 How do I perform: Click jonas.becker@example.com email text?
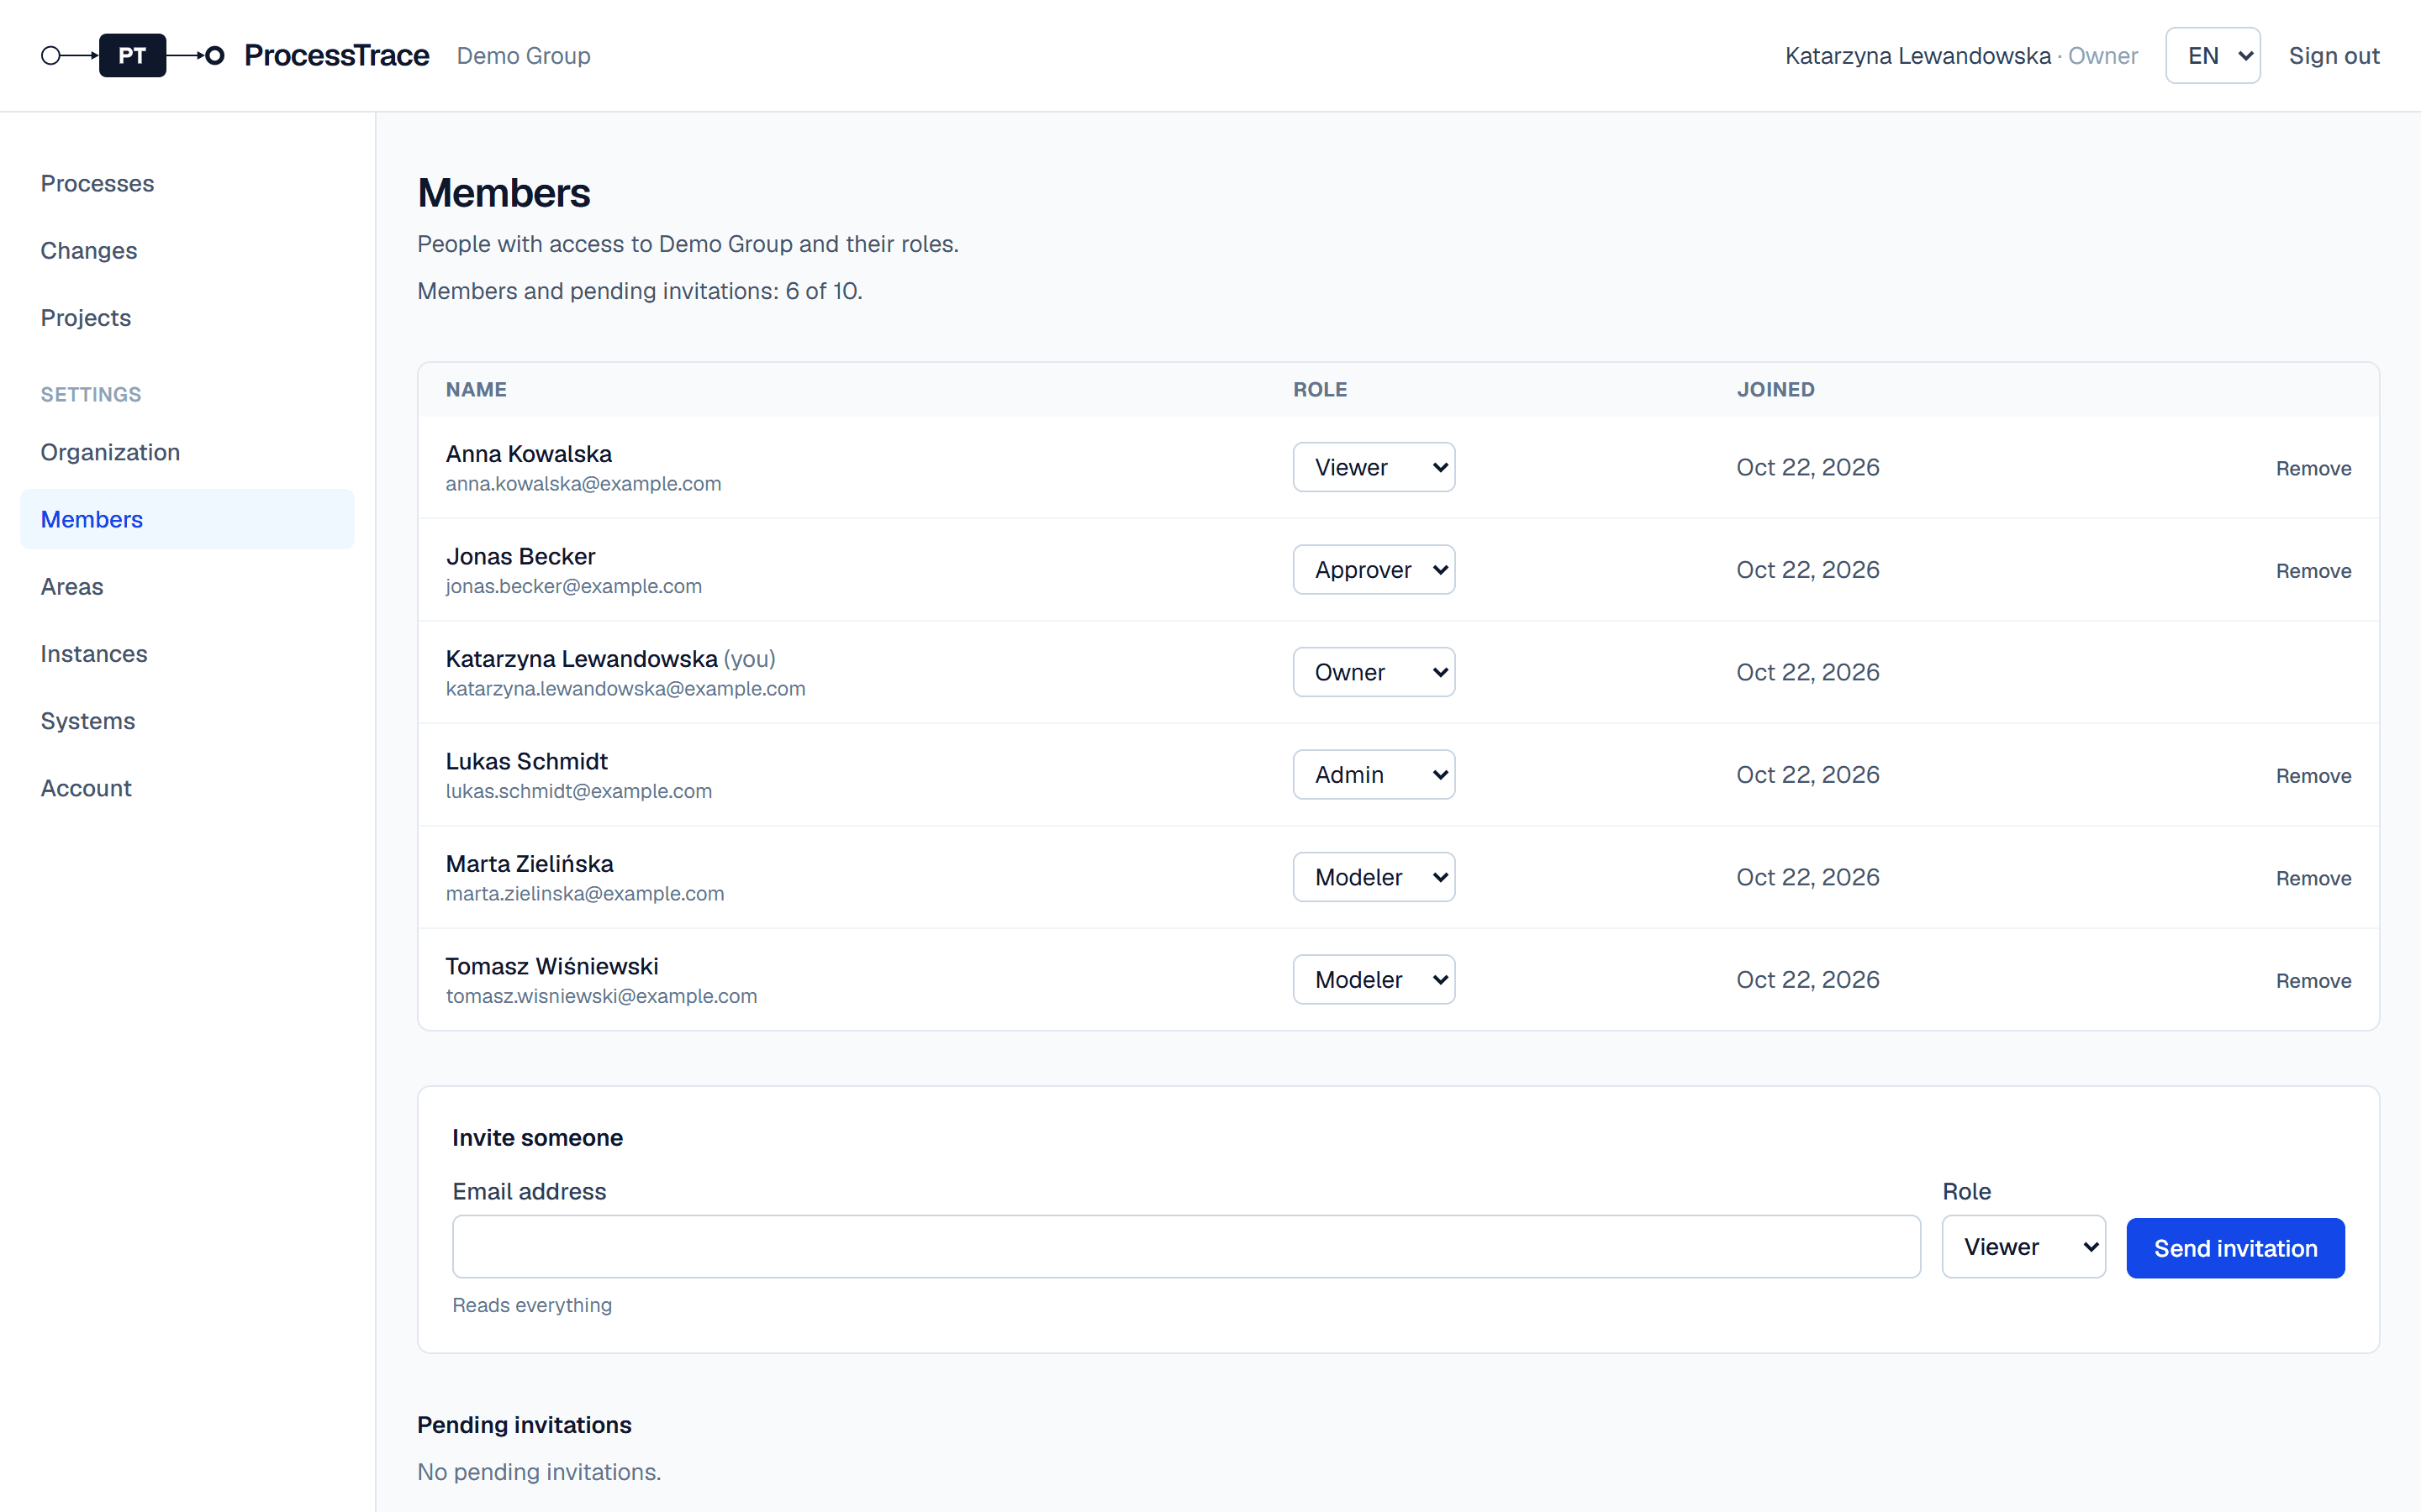point(573,586)
